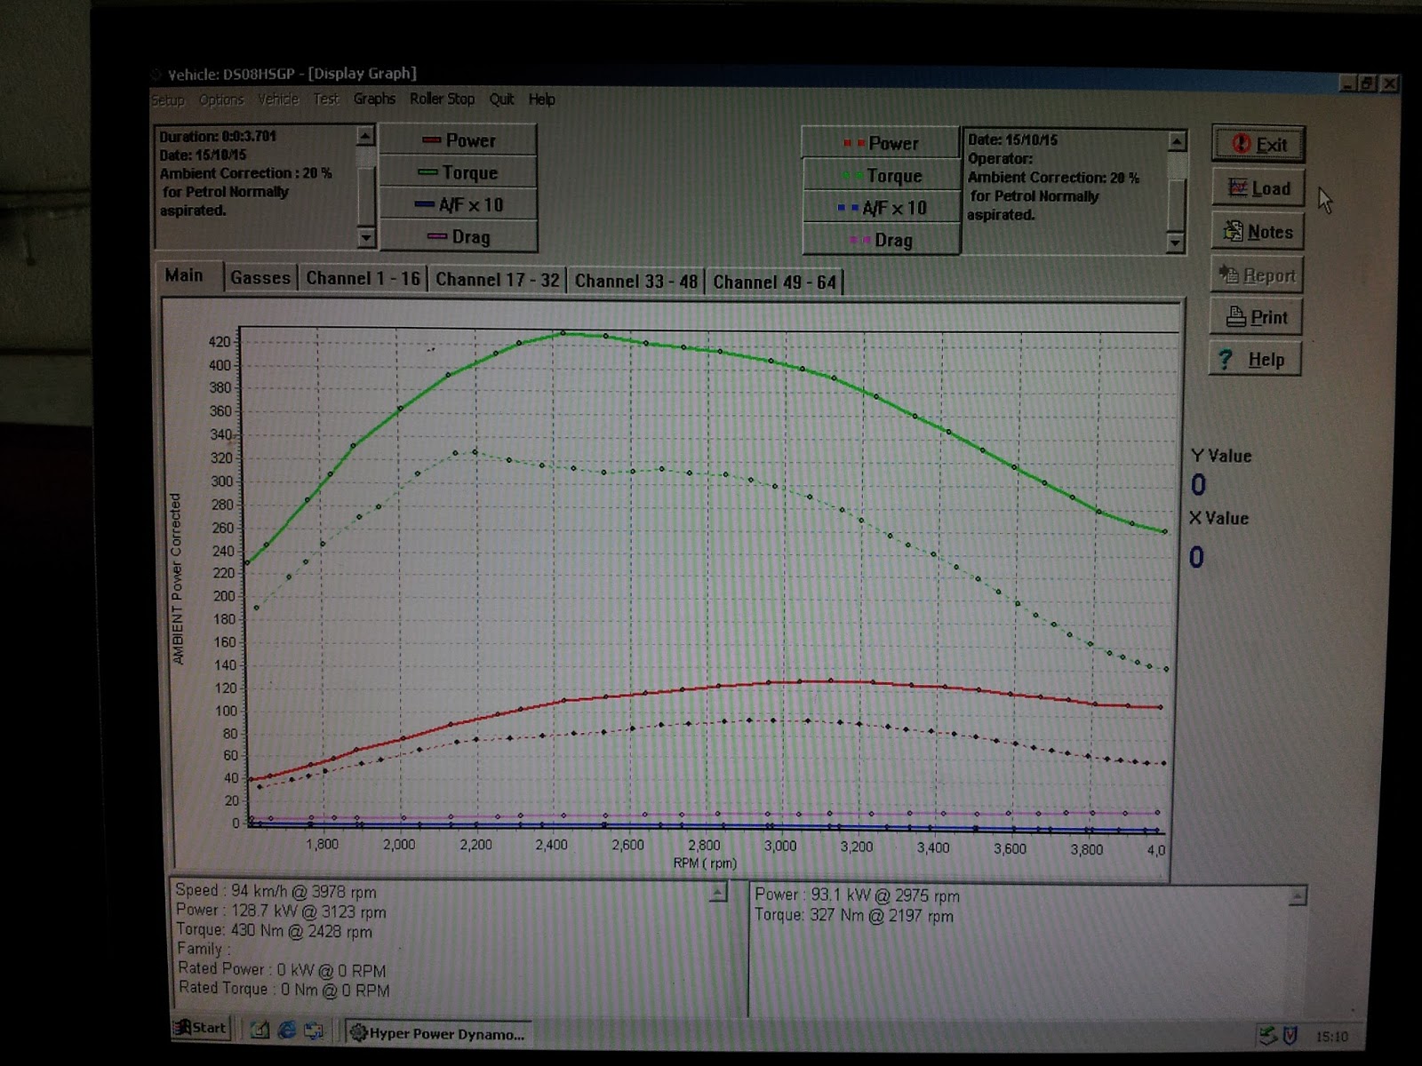
Task: Open Notes for this run
Action: pyautogui.click(x=1258, y=232)
